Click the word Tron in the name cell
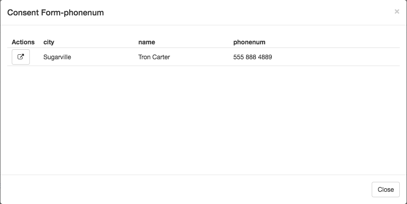Image resolution: width=407 pixels, height=204 pixels. click(145, 57)
